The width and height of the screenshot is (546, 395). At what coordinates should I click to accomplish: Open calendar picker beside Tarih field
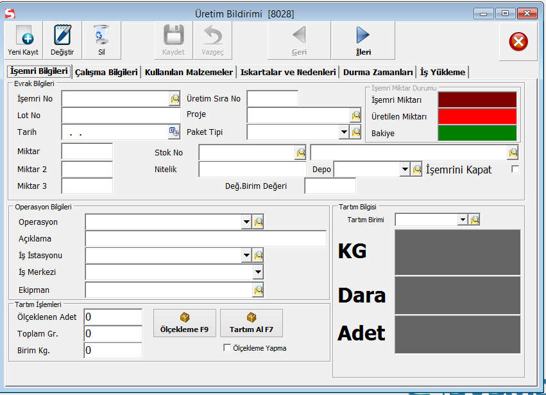(x=175, y=132)
